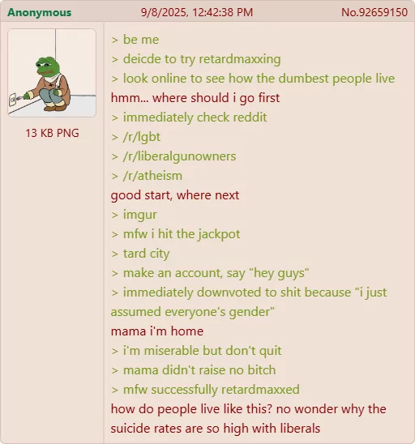Click the "mama i'm home" text
This screenshot has width=415, height=444.
coord(157,331)
